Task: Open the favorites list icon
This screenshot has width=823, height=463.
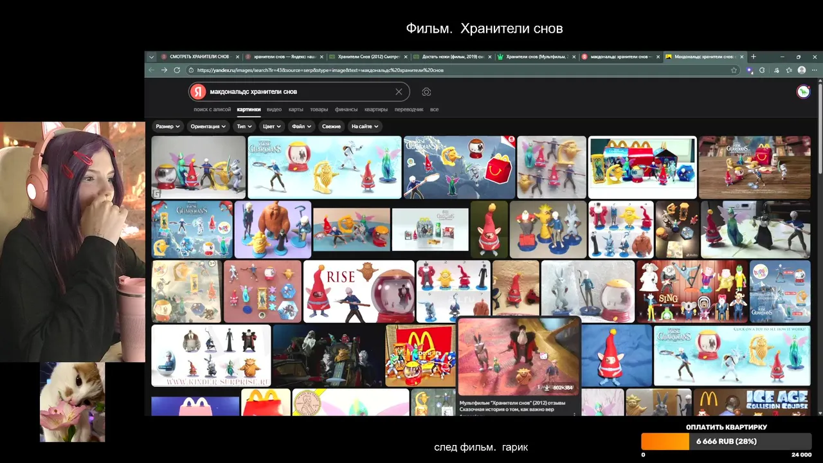Action: (788, 70)
